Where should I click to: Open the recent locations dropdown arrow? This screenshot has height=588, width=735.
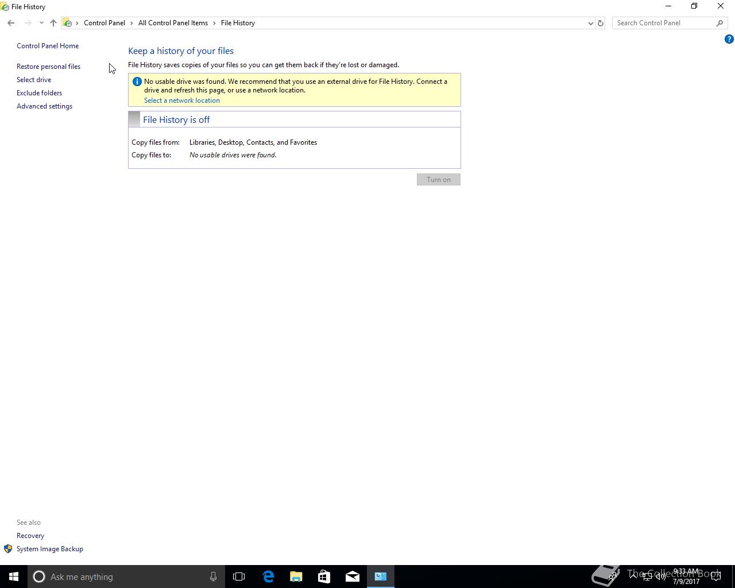[41, 23]
